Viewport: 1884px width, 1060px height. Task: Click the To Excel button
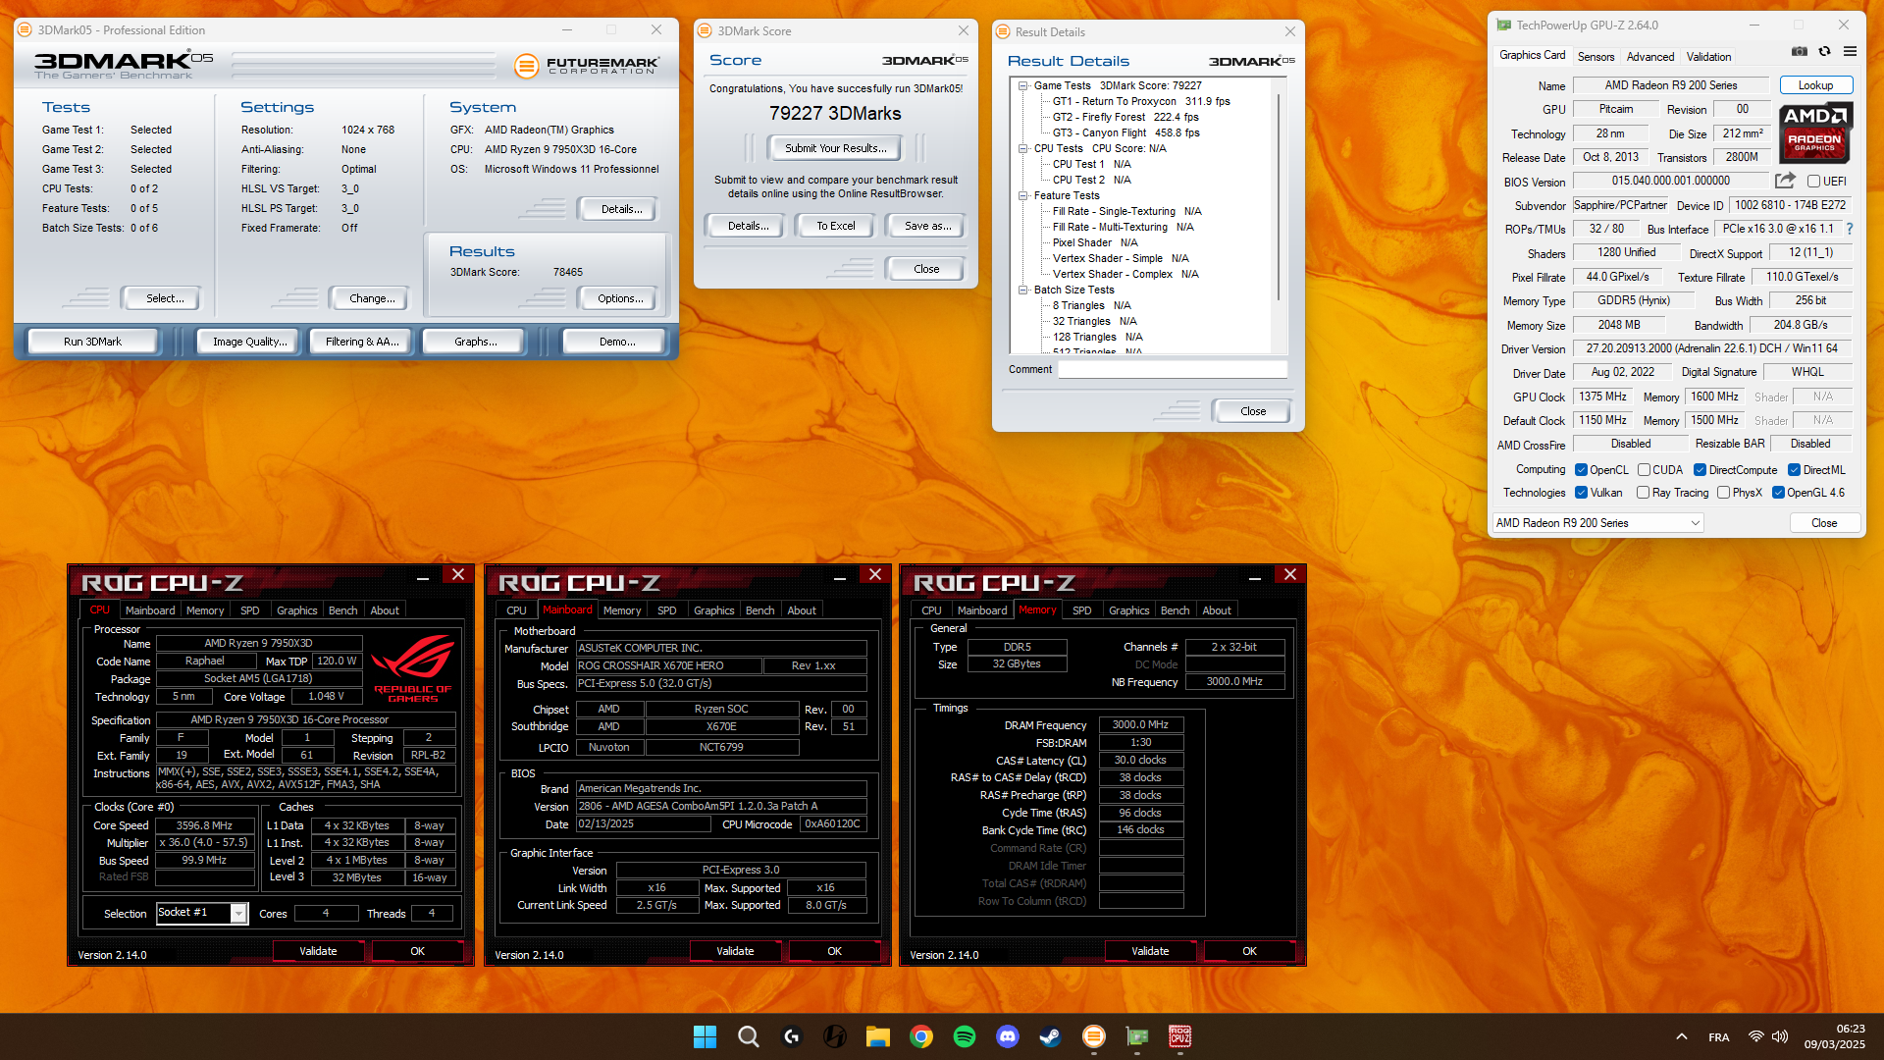pos(835,226)
